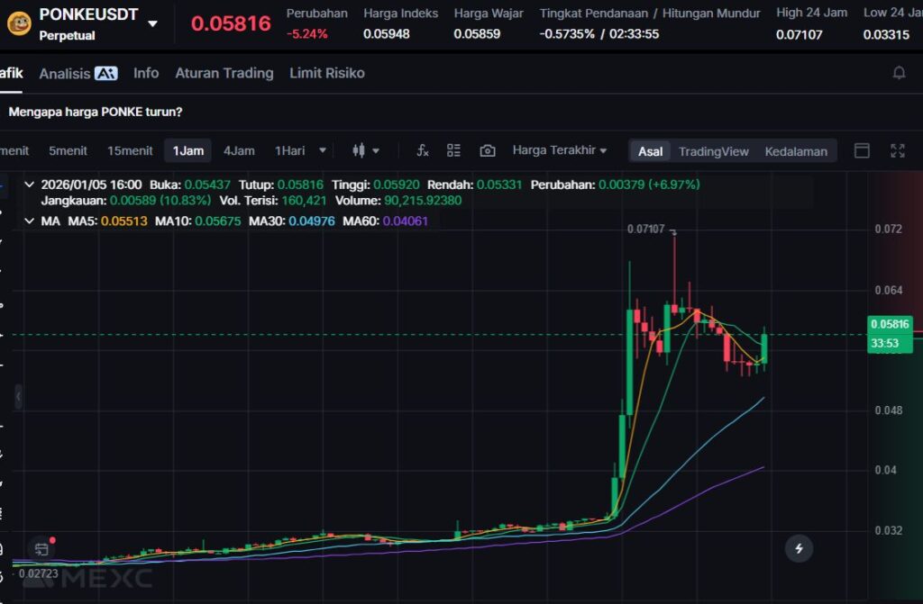Expand the chart to fullscreen
The image size is (923, 604).
[x=898, y=150]
